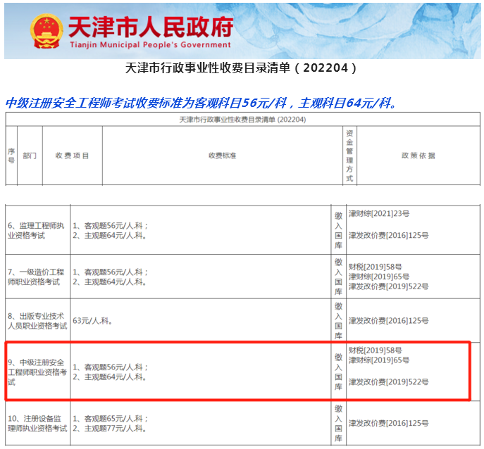Select row 7 一级造价工程师职业资格考试 item
Viewport: 484px width, 449px height.
(37, 277)
